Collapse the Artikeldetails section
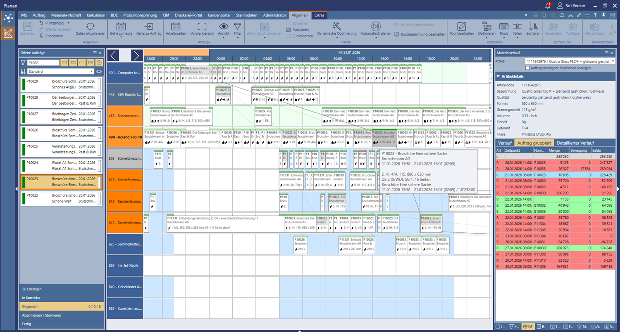This screenshot has height=332, width=620. pos(498,76)
